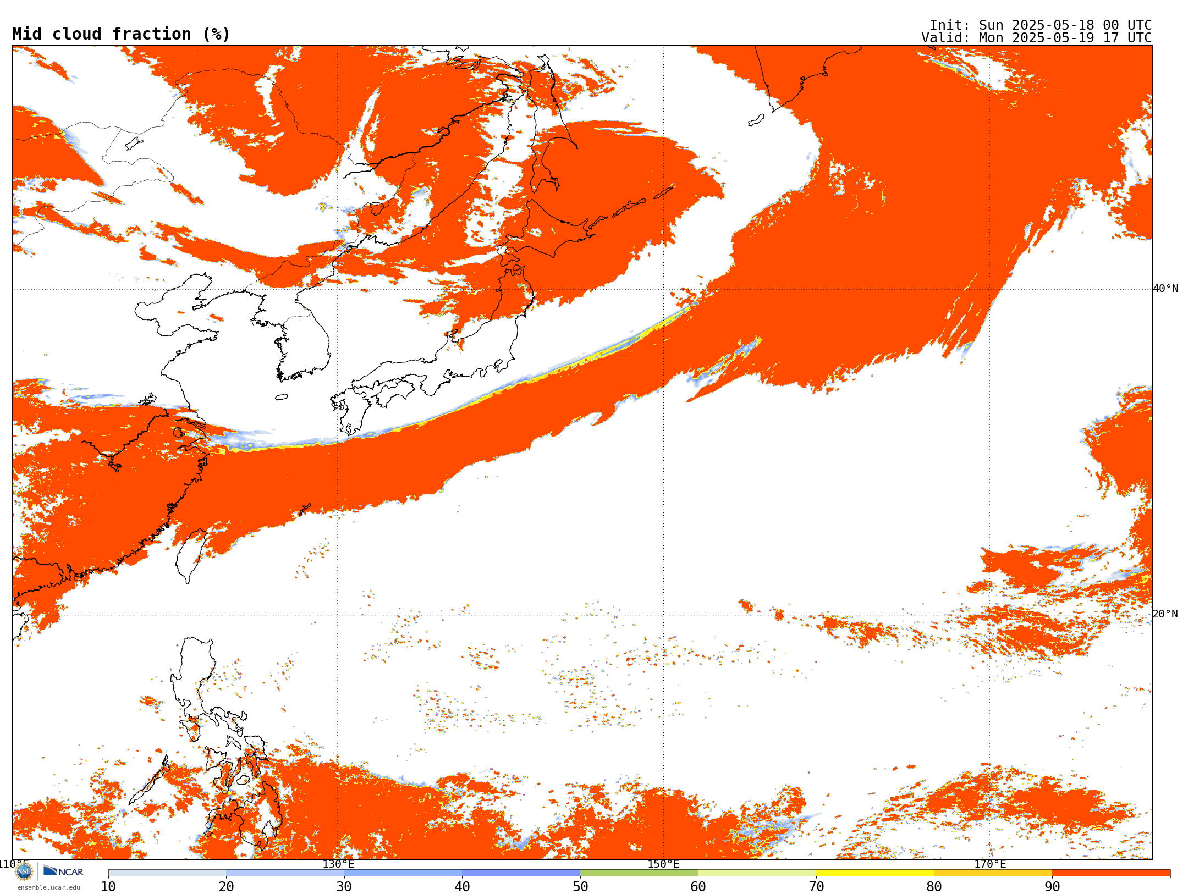Click the 170°E longitude label
This screenshot has height=894, width=1188.
(x=990, y=864)
